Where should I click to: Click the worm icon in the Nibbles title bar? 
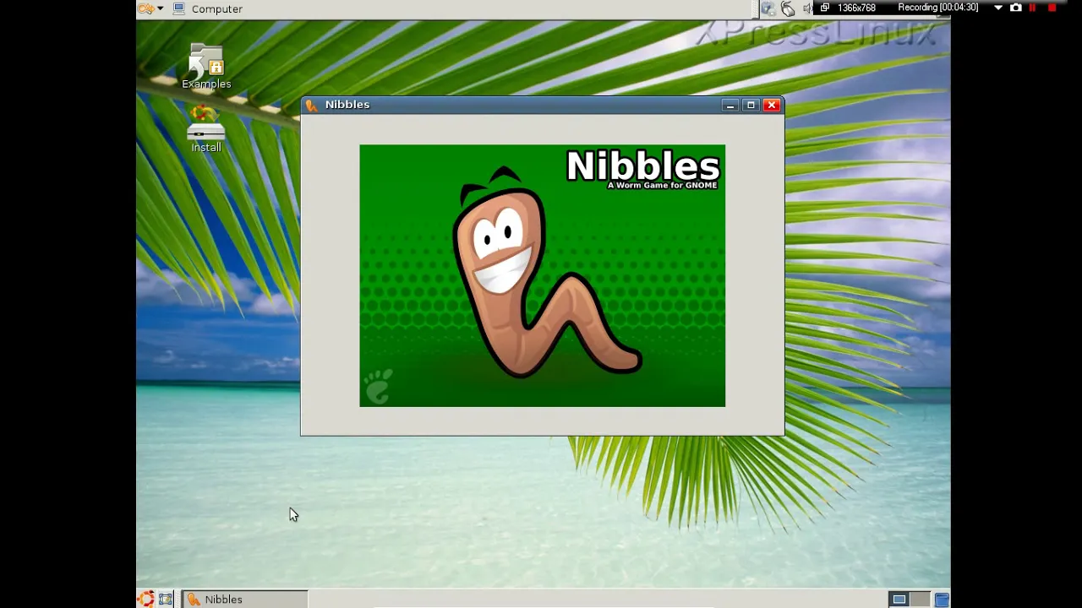pos(311,105)
